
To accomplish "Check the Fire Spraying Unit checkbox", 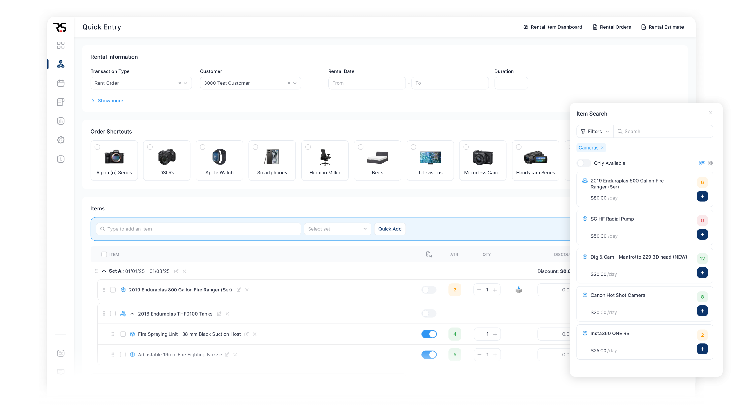I will (123, 334).
